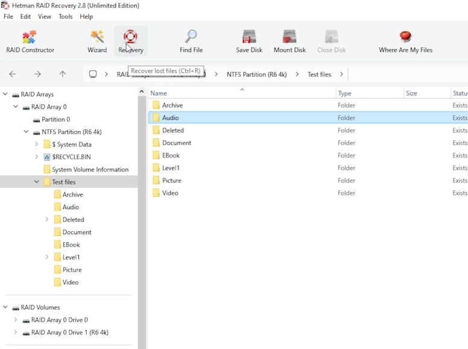This screenshot has width=468, height=349.
Task: Click the Exists status of the Video row
Action: tap(460, 193)
